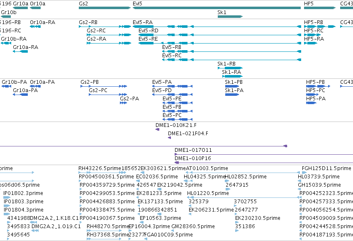Viewport: 353px width, 241px height.
Task: Click protein label HP5-PB
Action: (315, 82)
